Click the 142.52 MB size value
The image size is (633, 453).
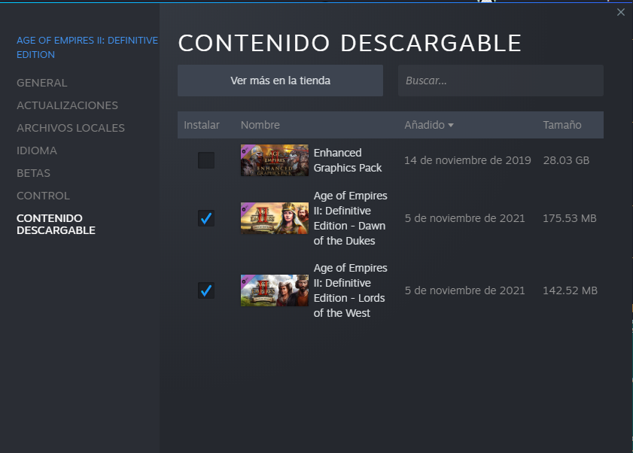click(x=570, y=290)
